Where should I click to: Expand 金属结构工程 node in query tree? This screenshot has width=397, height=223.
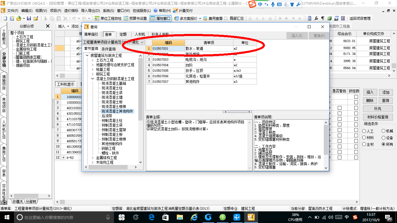pyautogui.click(x=93, y=158)
